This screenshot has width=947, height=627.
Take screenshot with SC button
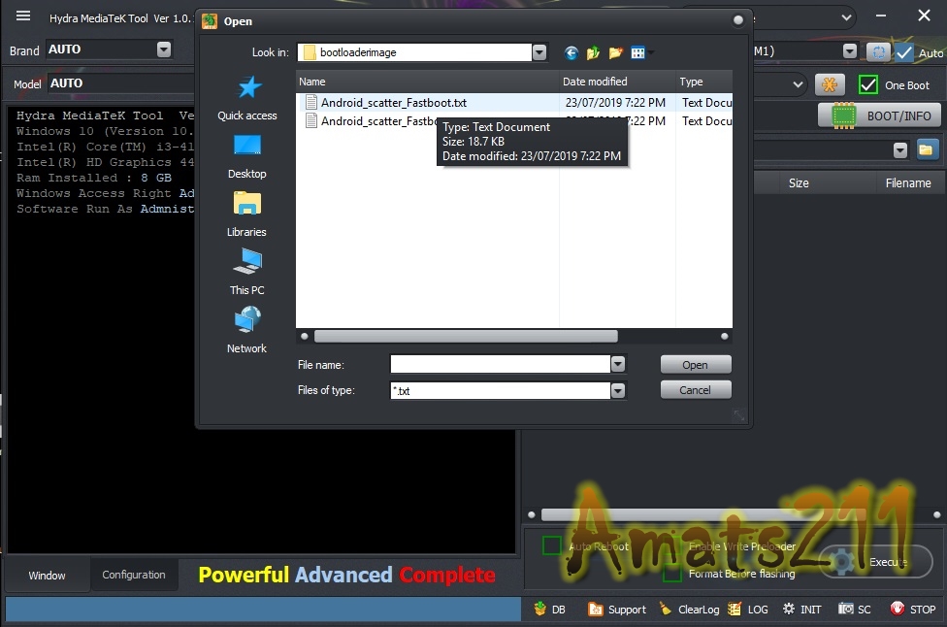(x=855, y=610)
